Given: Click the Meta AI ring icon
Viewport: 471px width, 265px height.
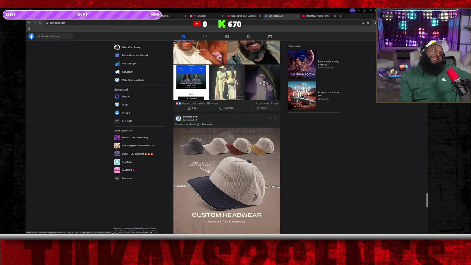Looking at the screenshot, I should tap(117, 96).
